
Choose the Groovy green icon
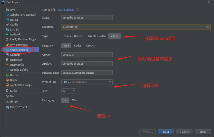(7, 75)
